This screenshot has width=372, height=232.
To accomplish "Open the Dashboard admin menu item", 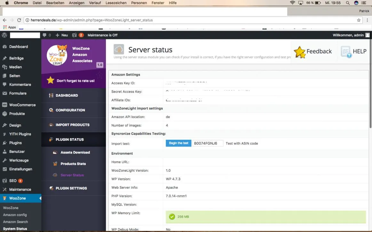I will pos(19,47).
